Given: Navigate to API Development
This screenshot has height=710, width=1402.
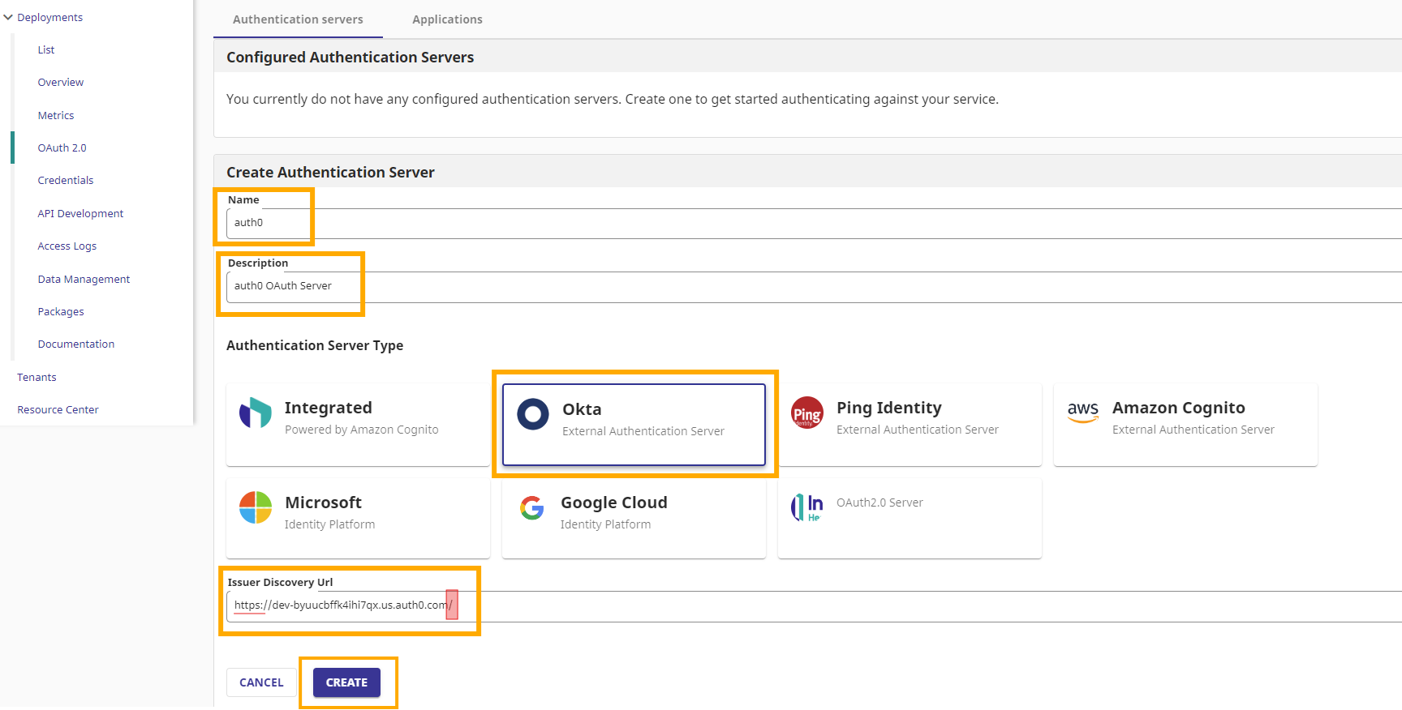Looking at the screenshot, I should (x=80, y=213).
